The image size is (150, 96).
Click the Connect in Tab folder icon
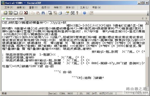pos(16,13)
